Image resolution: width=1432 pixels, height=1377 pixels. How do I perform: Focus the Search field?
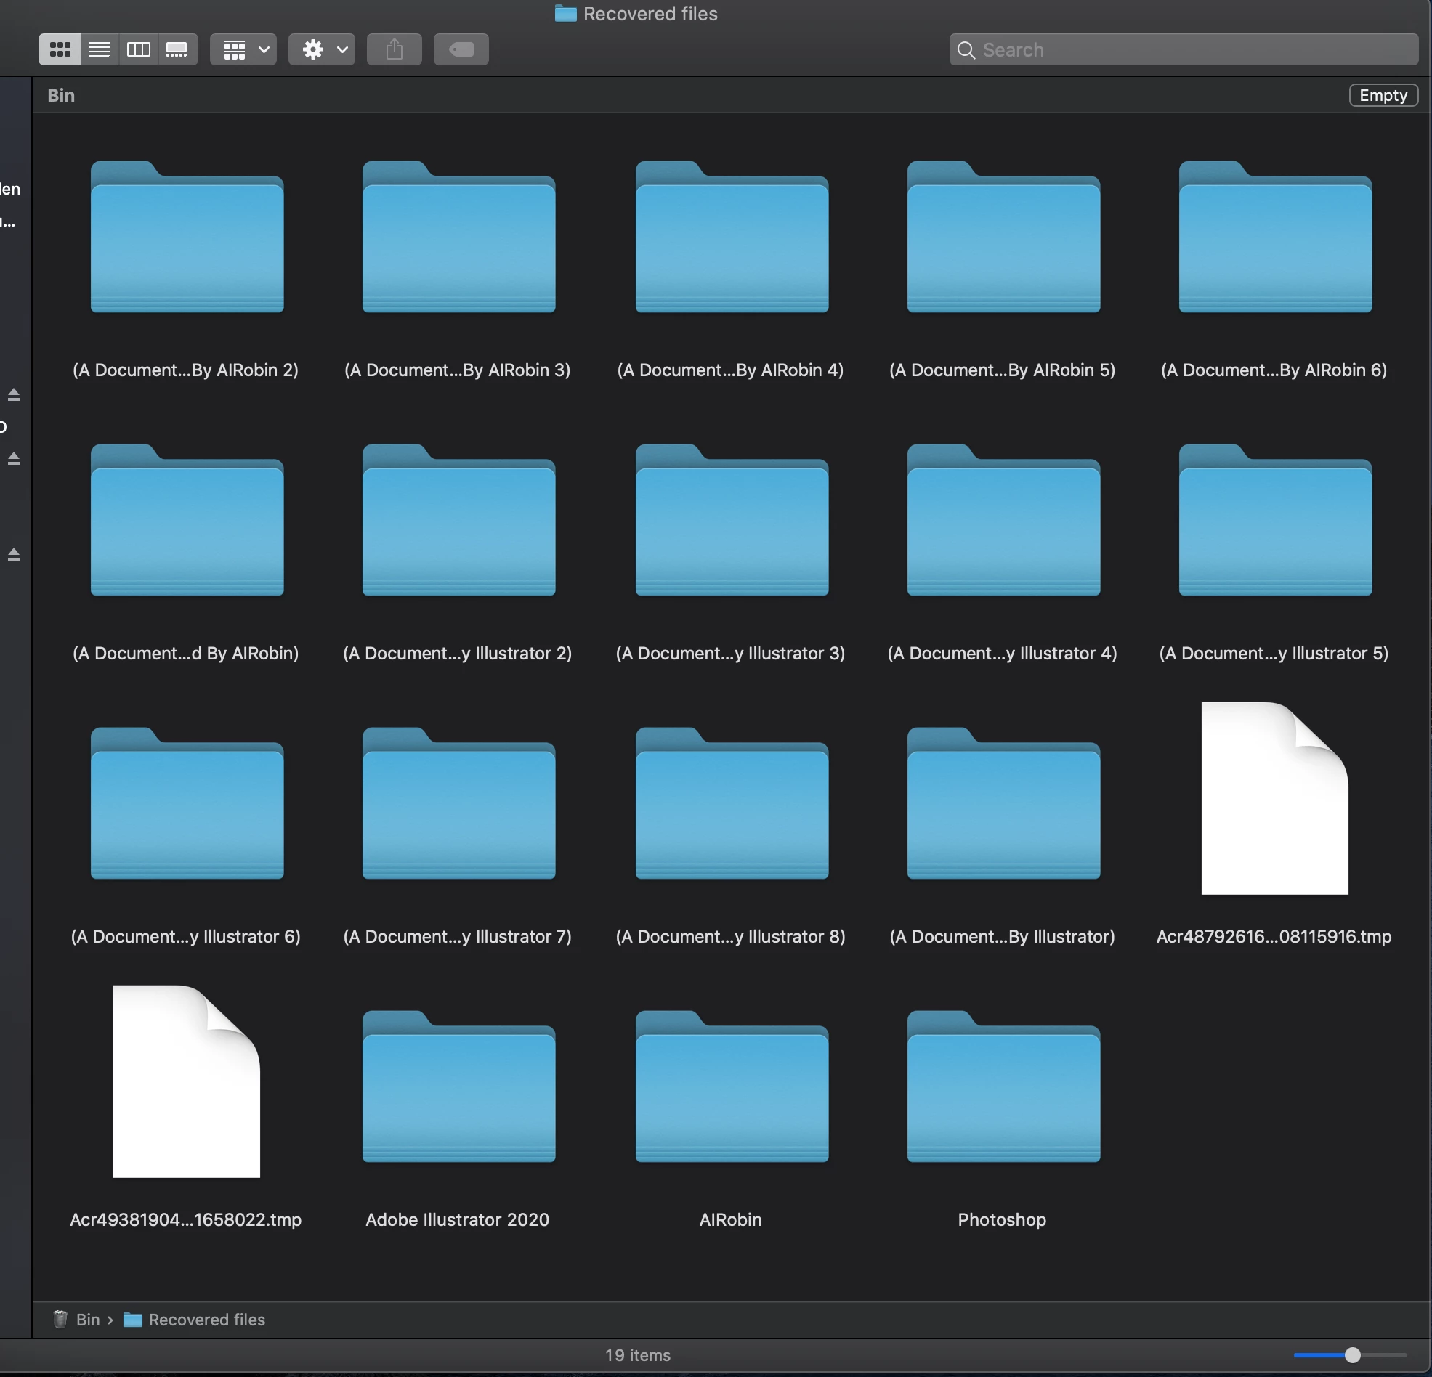coord(1184,49)
